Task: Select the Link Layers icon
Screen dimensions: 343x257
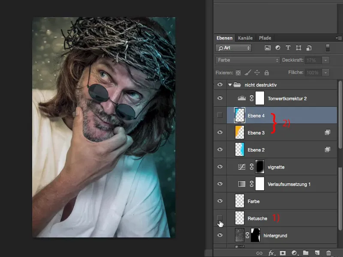Action: tap(260, 253)
